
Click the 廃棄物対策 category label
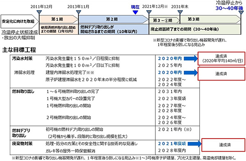[22, 143]
